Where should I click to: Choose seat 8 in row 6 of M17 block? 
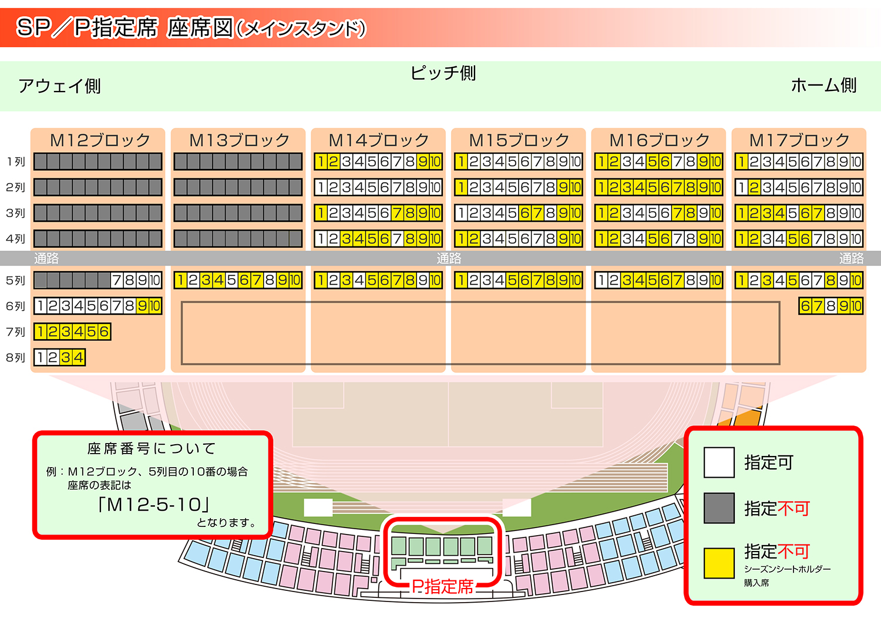[x=830, y=306]
